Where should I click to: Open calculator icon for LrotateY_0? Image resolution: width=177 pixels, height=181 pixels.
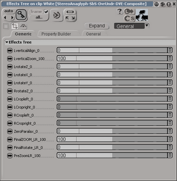[x=170, y=82]
